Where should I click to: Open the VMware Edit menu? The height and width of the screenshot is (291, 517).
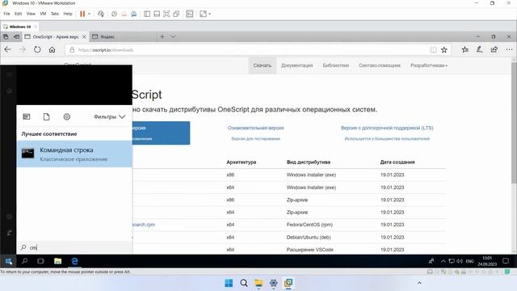pyautogui.click(x=18, y=14)
